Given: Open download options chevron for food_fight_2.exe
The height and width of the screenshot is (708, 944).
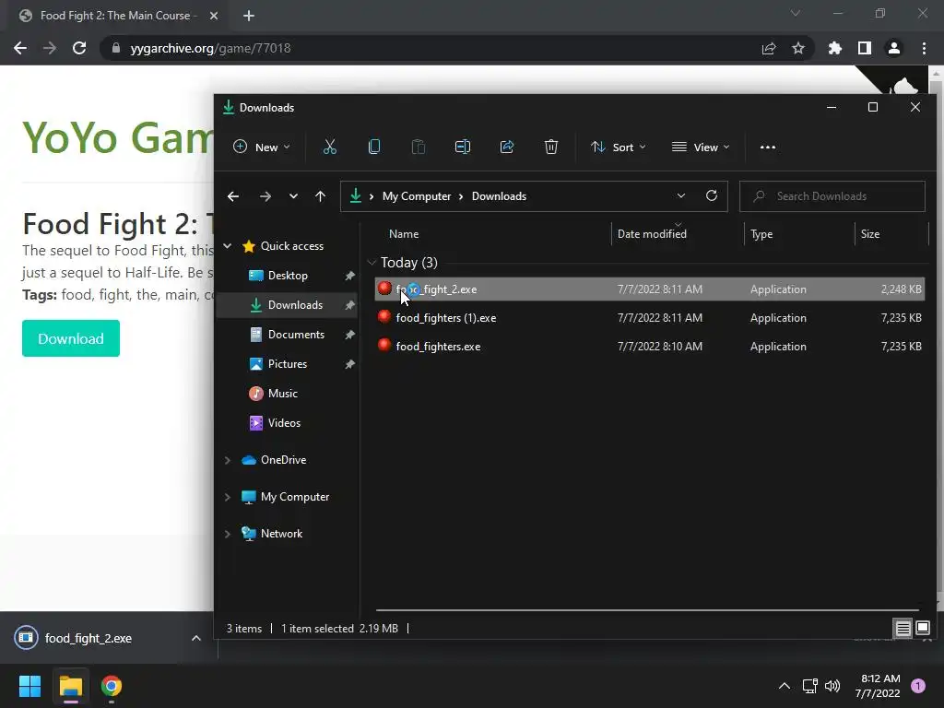Looking at the screenshot, I should click(196, 638).
